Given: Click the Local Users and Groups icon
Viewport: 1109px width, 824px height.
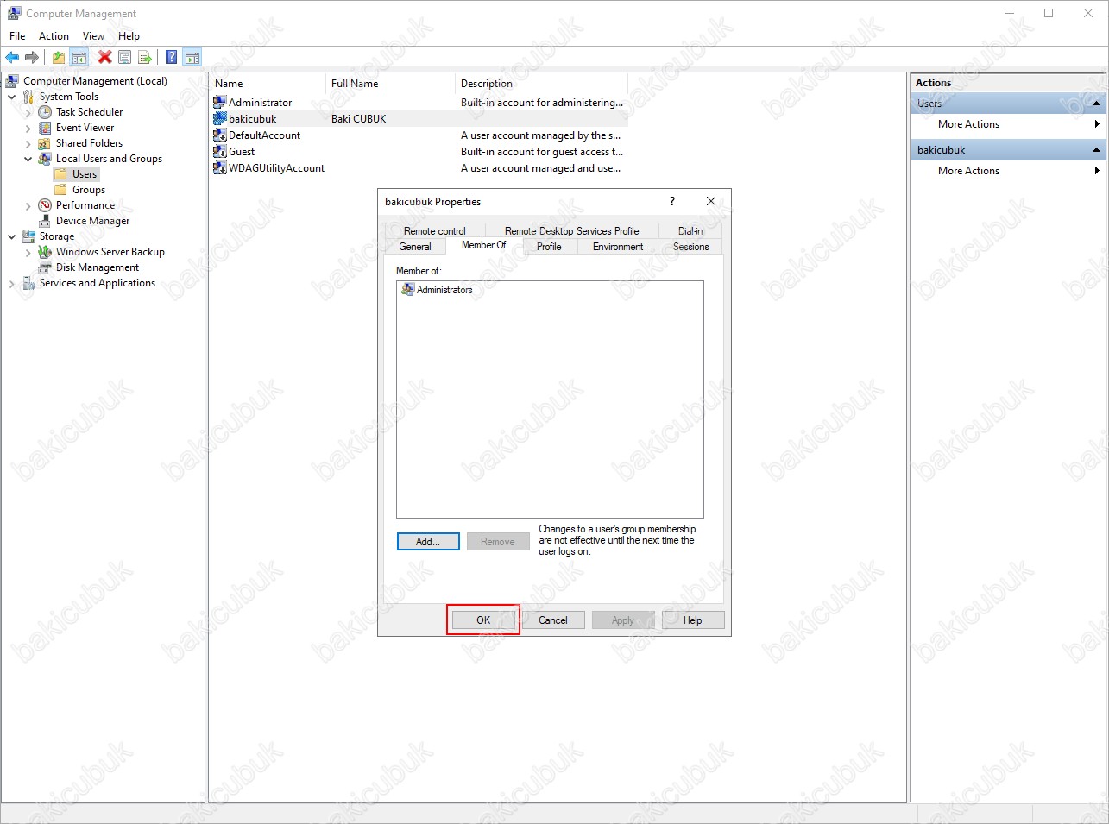Looking at the screenshot, I should click(x=45, y=159).
